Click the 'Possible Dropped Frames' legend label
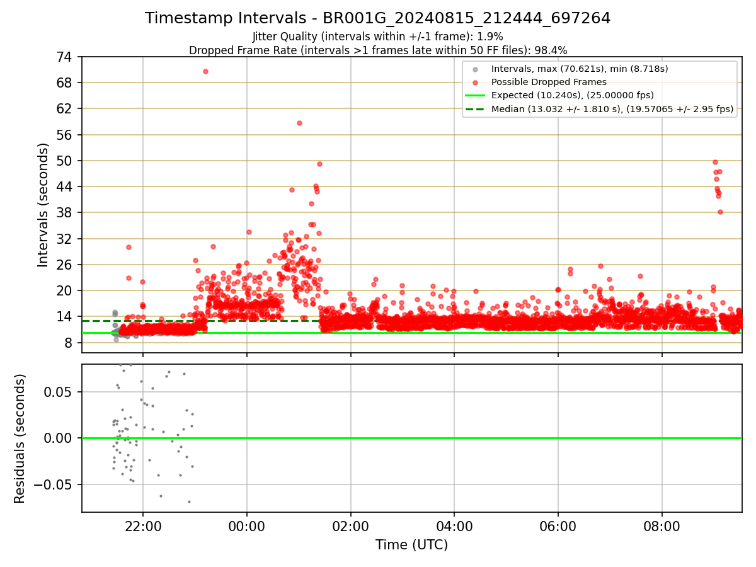This screenshot has height=567, width=756. click(549, 82)
